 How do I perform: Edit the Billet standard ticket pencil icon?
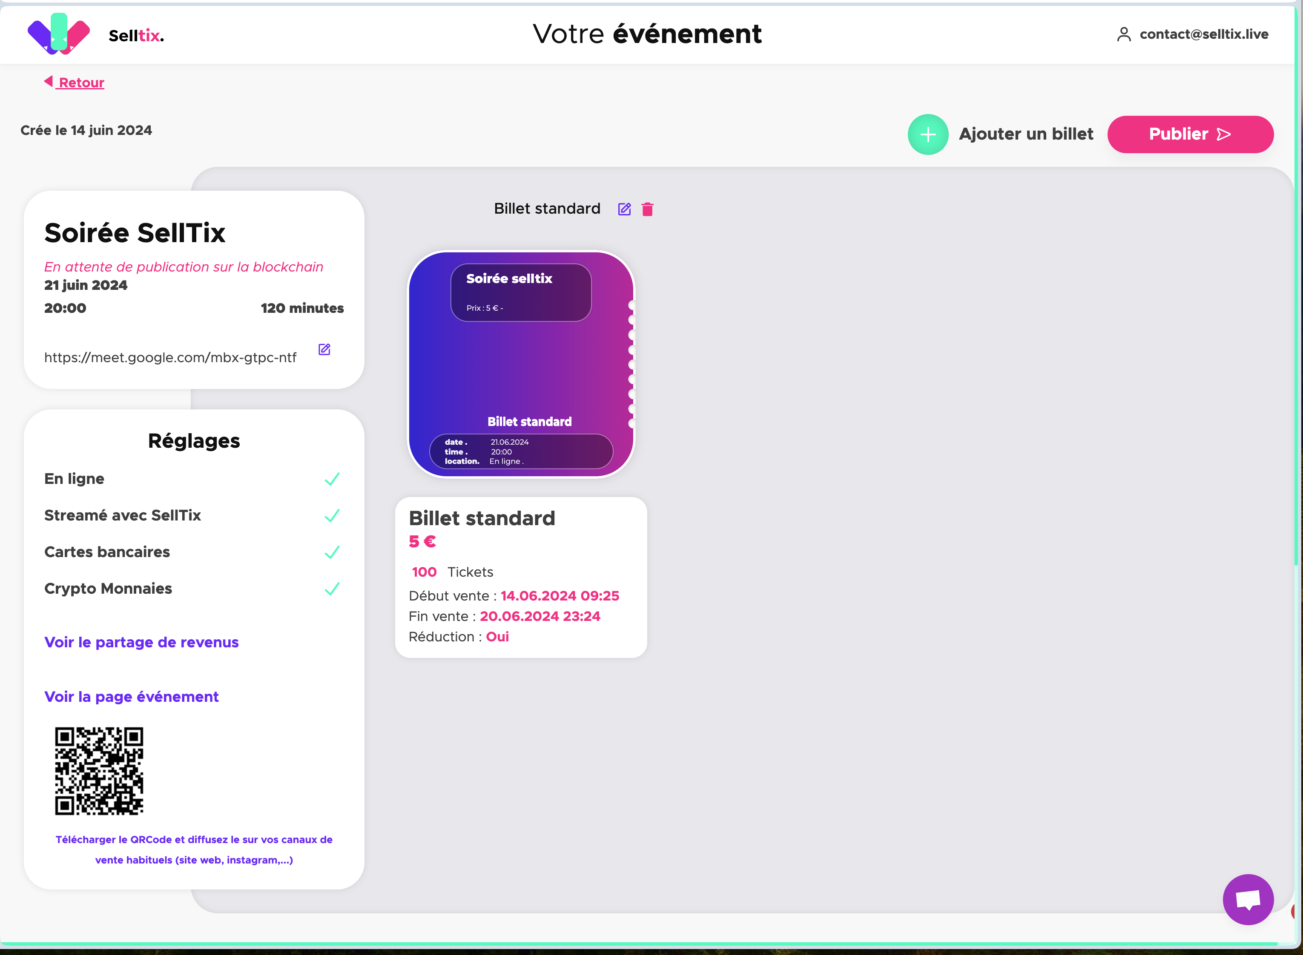point(624,209)
